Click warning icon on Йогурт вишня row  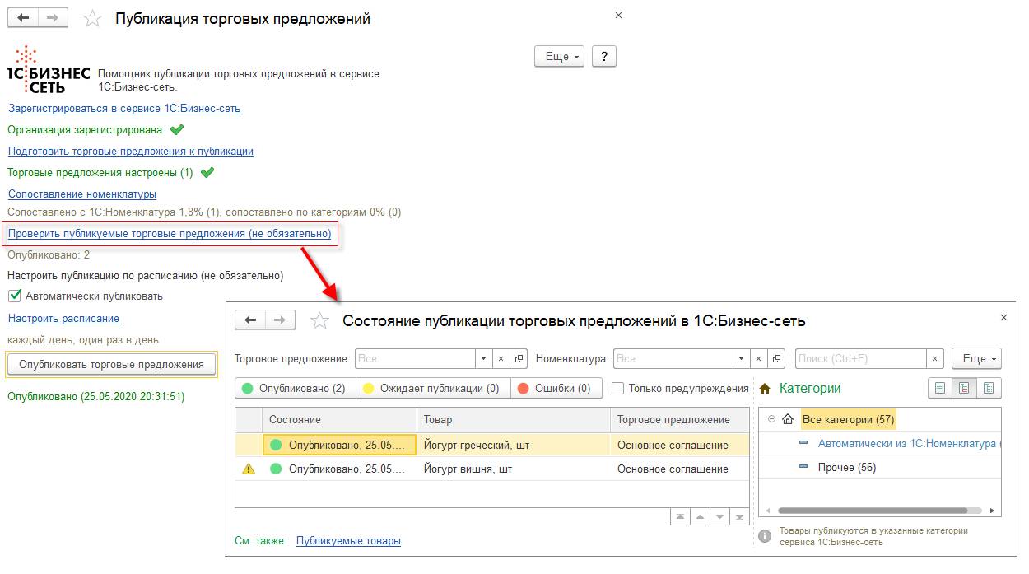(247, 469)
